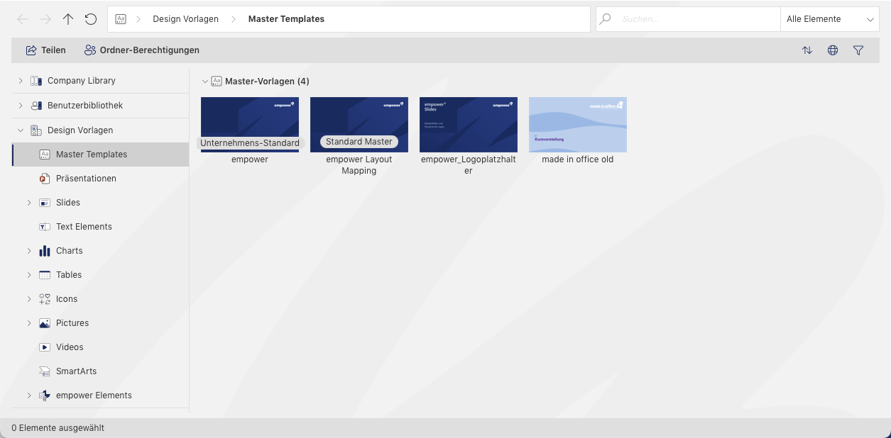
Task: Click the Master-Vorlagen group header icon
Action: click(217, 82)
